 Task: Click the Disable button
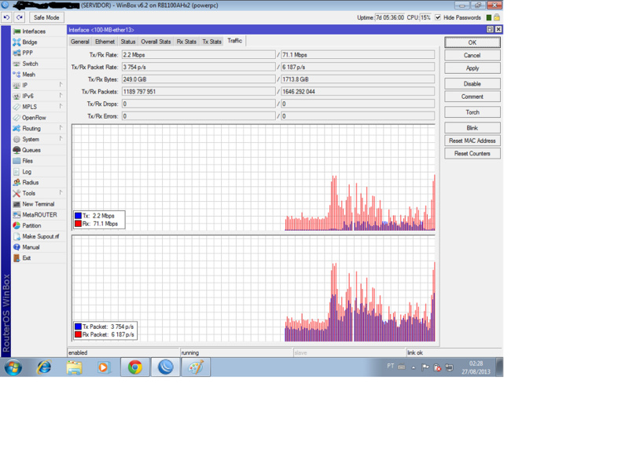click(473, 84)
